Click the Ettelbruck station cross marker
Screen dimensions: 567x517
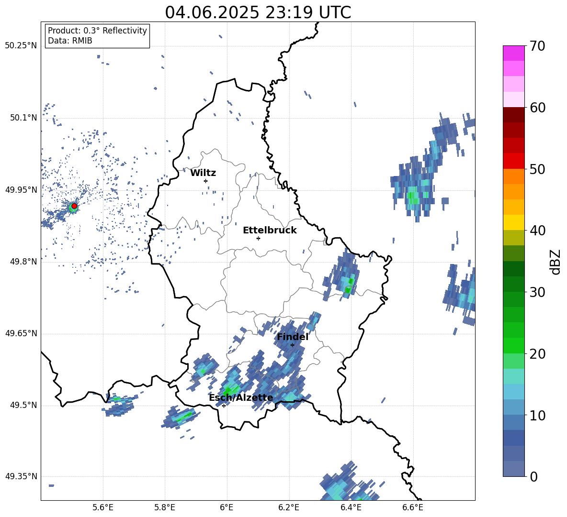click(258, 238)
